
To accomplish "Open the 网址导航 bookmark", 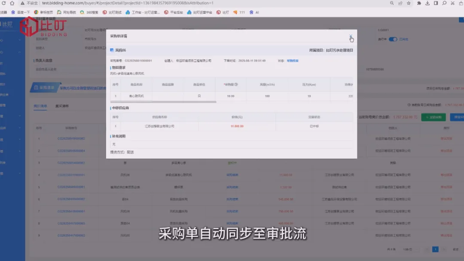I will click(67, 12).
